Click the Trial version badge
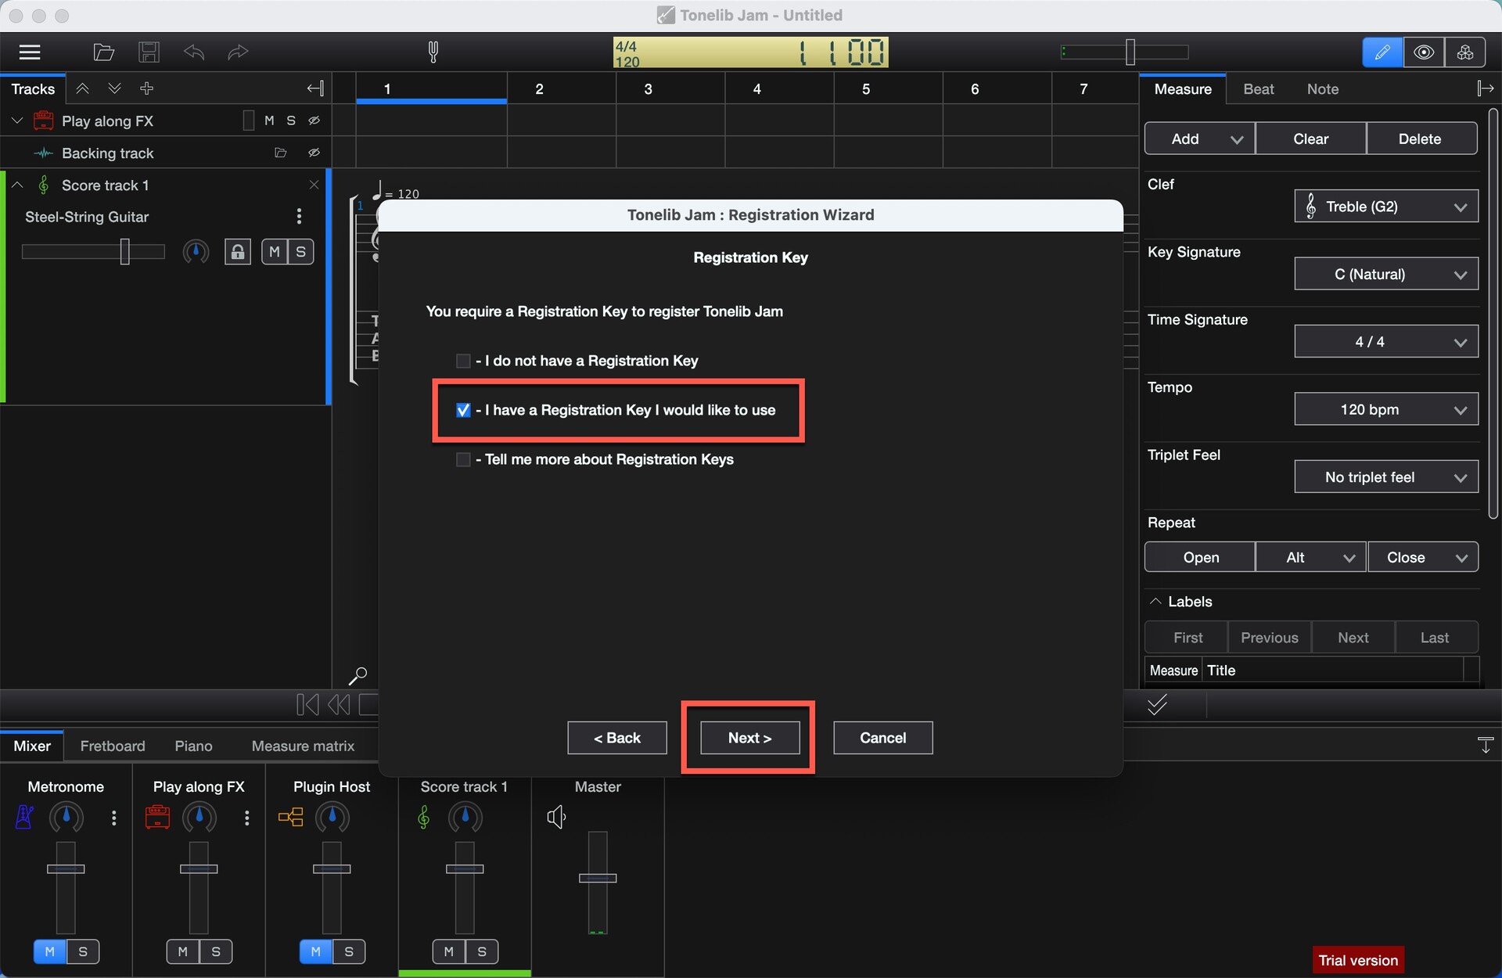Viewport: 1502px width, 978px height. (1358, 961)
